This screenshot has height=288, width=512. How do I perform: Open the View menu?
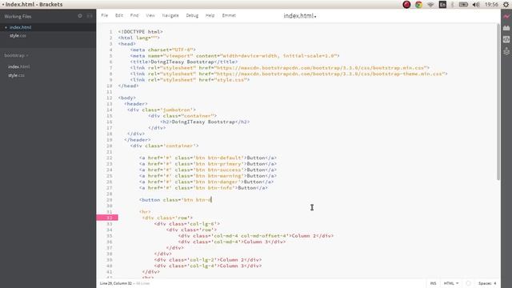[150, 15]
